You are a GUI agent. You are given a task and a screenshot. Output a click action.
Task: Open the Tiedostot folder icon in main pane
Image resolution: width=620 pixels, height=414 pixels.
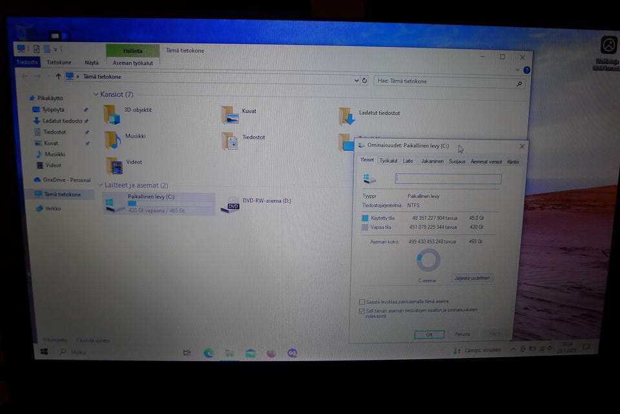pos(230,141)
